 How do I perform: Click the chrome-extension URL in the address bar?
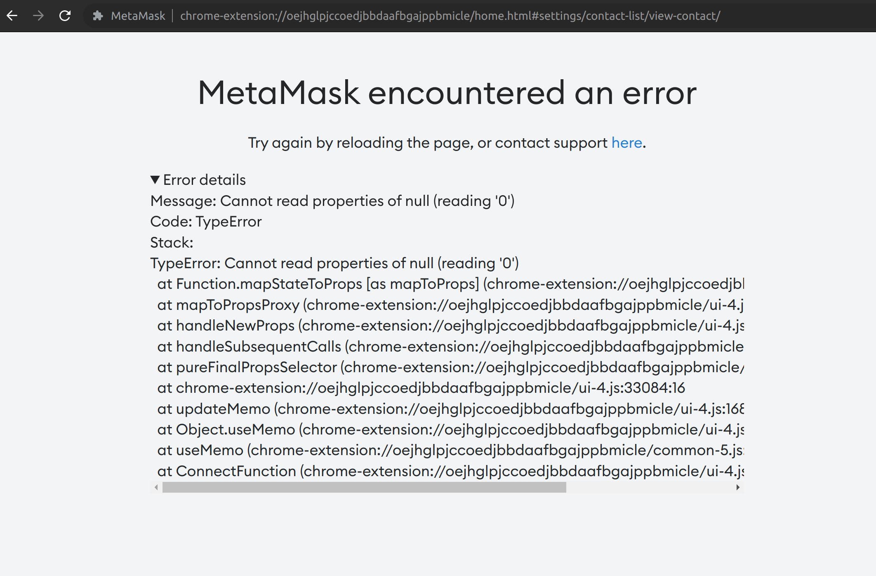[x=450, y=17]
